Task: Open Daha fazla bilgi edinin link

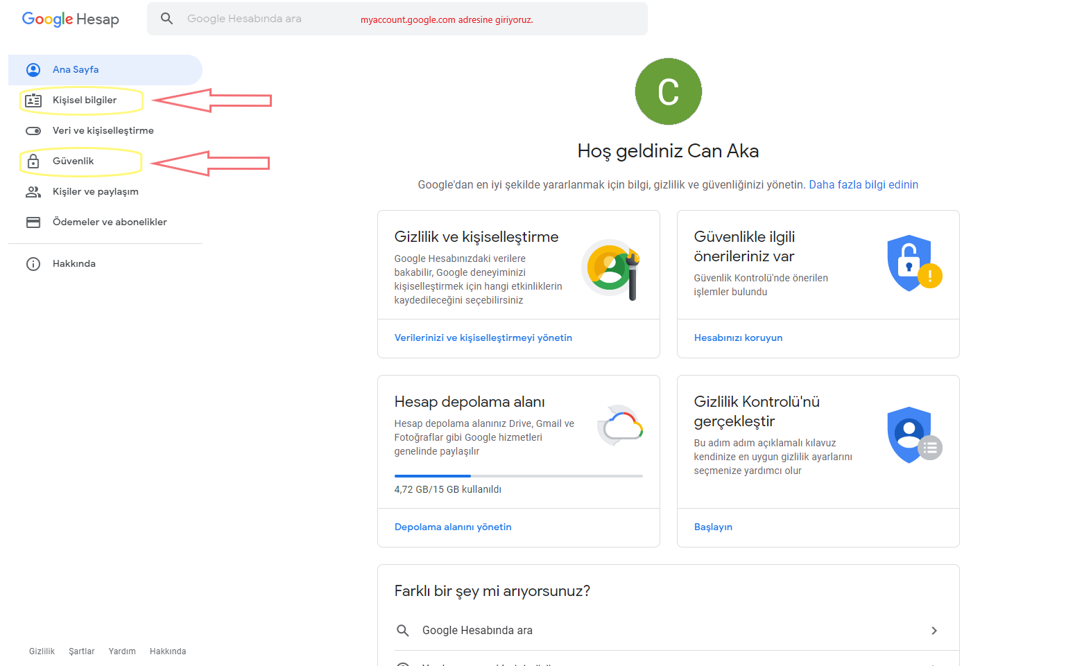Action: click(x=863, y=184)
